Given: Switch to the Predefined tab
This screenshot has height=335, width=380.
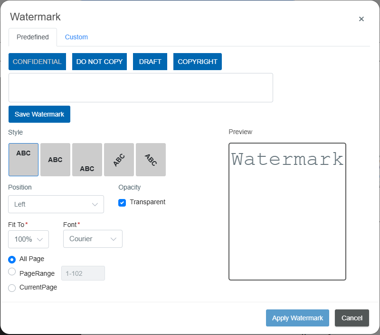Looking at the screenshot, I should click(33, 37).
